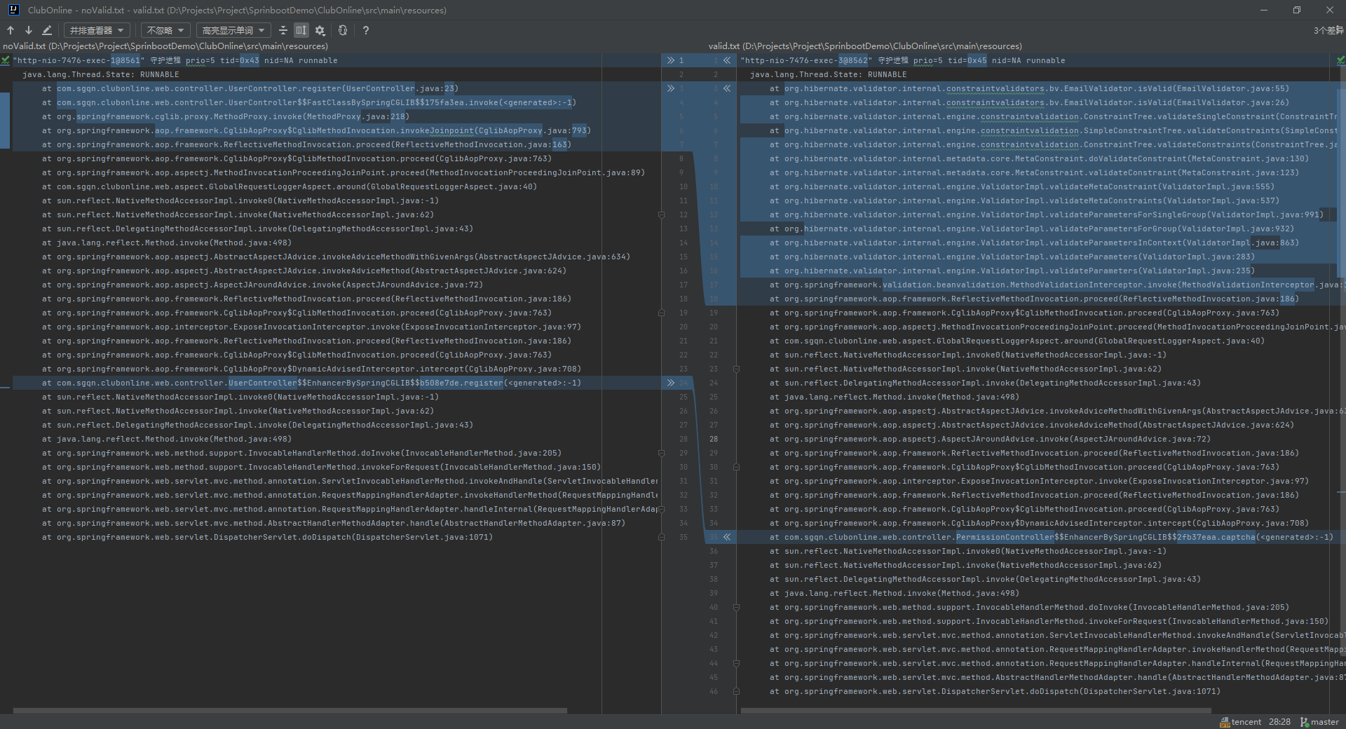
Task: Apply line 1 change to the right side
Action: 670,60
